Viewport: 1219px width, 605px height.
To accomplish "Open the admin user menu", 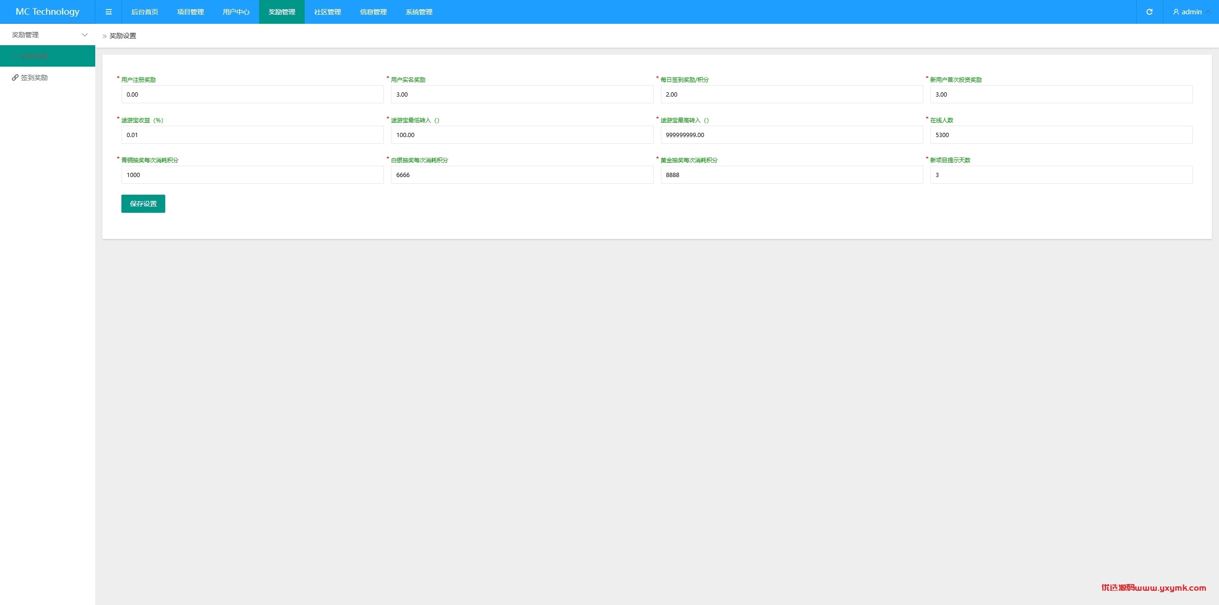I will 1191,12.
